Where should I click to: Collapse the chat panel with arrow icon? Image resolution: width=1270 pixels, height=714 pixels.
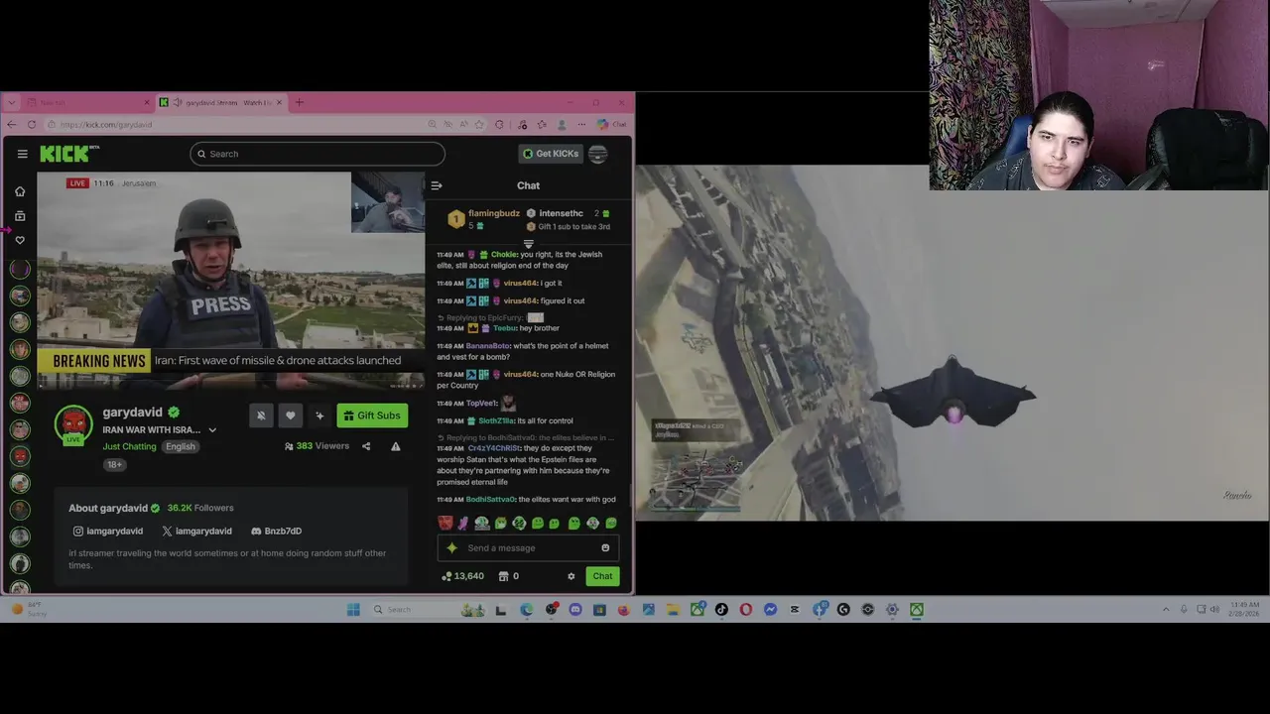click(437, 185)
